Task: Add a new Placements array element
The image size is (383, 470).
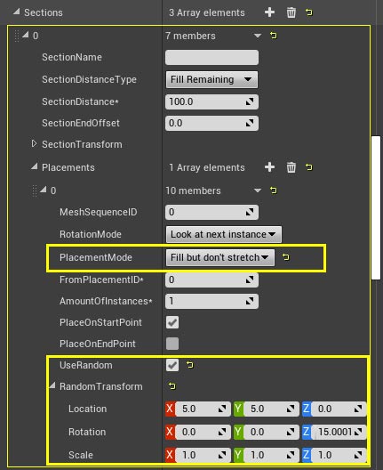Action: coord(269,167)
